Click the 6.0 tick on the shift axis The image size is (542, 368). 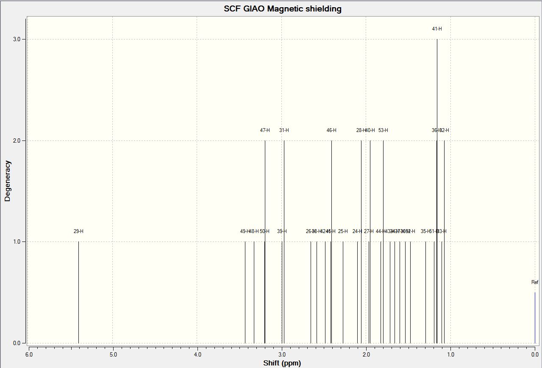point(28,354)
